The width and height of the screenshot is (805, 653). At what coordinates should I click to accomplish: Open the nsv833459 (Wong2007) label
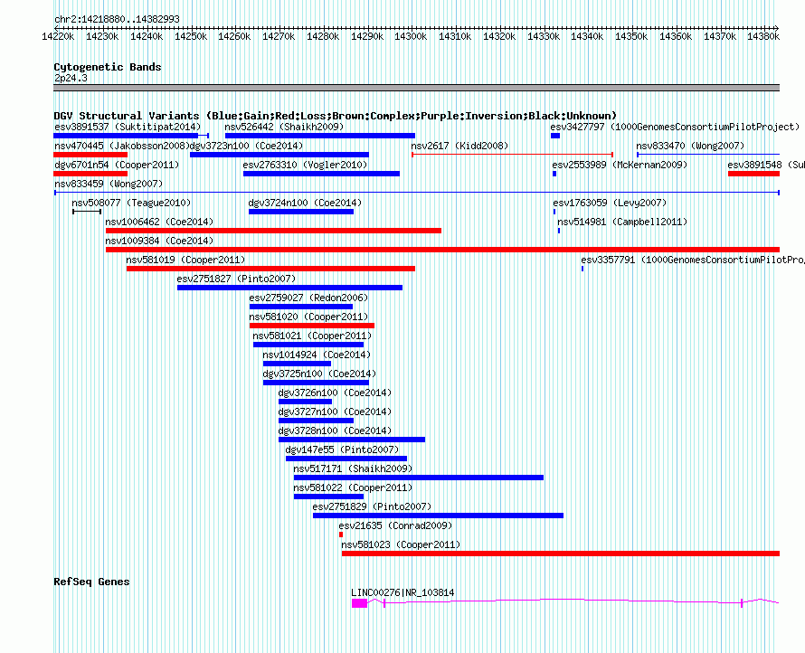click(x=109, y=184)
